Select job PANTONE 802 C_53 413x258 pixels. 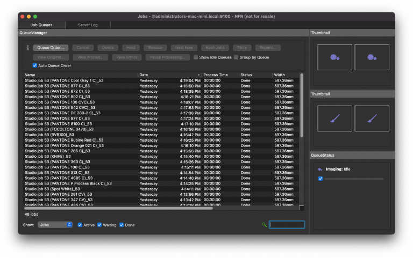point(161,97)
